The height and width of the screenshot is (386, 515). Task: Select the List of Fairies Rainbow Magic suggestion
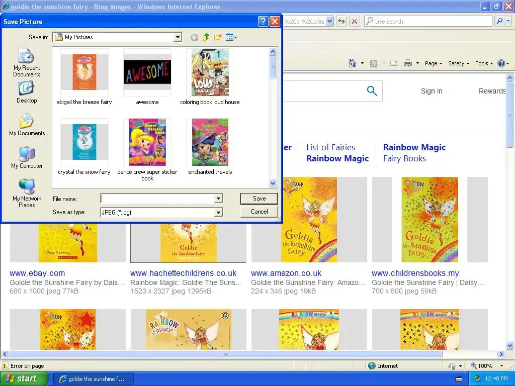337,153
